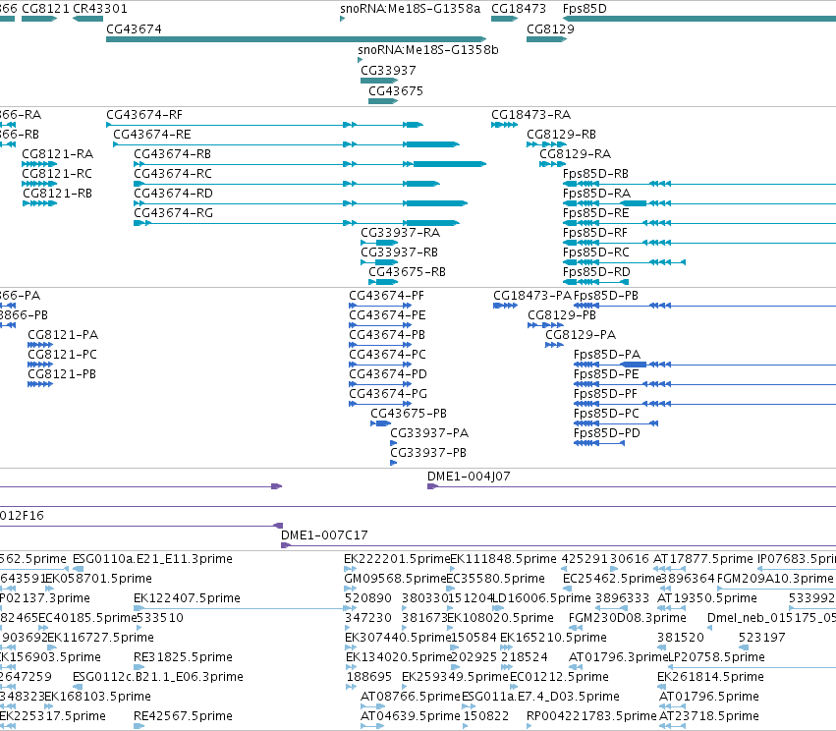Select the CG8129 gene feature
This screenshot has height=731, width=836.
tap(546, 39)
